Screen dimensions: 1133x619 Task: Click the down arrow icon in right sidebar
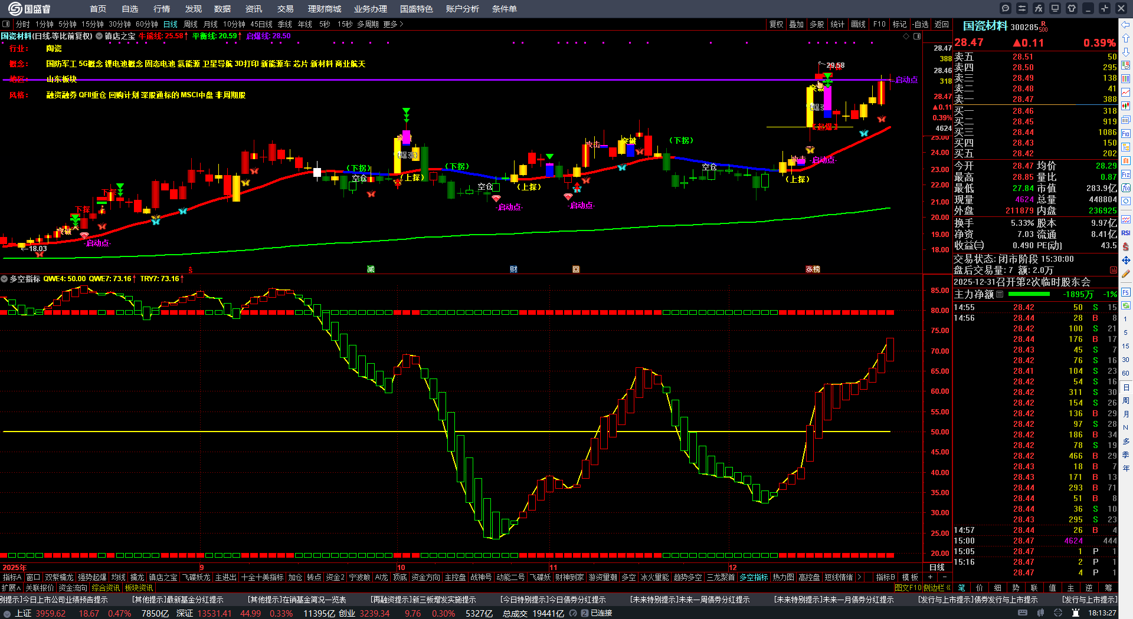click(x=1126, y=52)
